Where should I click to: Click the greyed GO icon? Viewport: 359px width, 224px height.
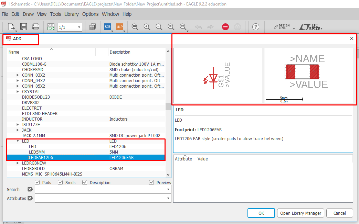[x=237, y=27]
